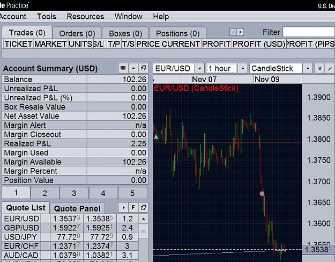
Task: Select the GBP/USD quote row
Action: click(x=70, y=228)
